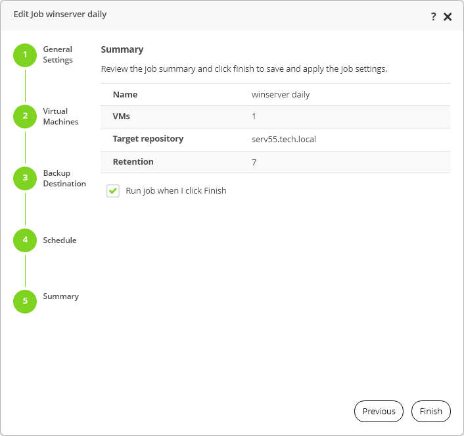Navigate to the Schedule step label
Image resolution: width=464 pixels, height=436 pixels.
pos(60,240)
